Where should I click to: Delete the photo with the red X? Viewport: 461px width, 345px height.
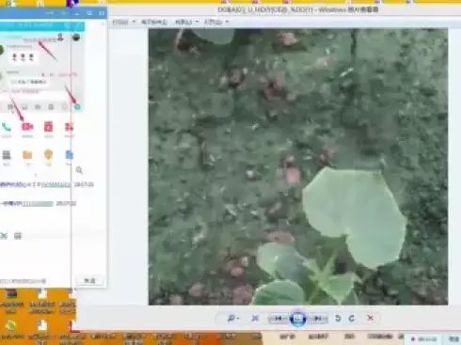(370, 319)
